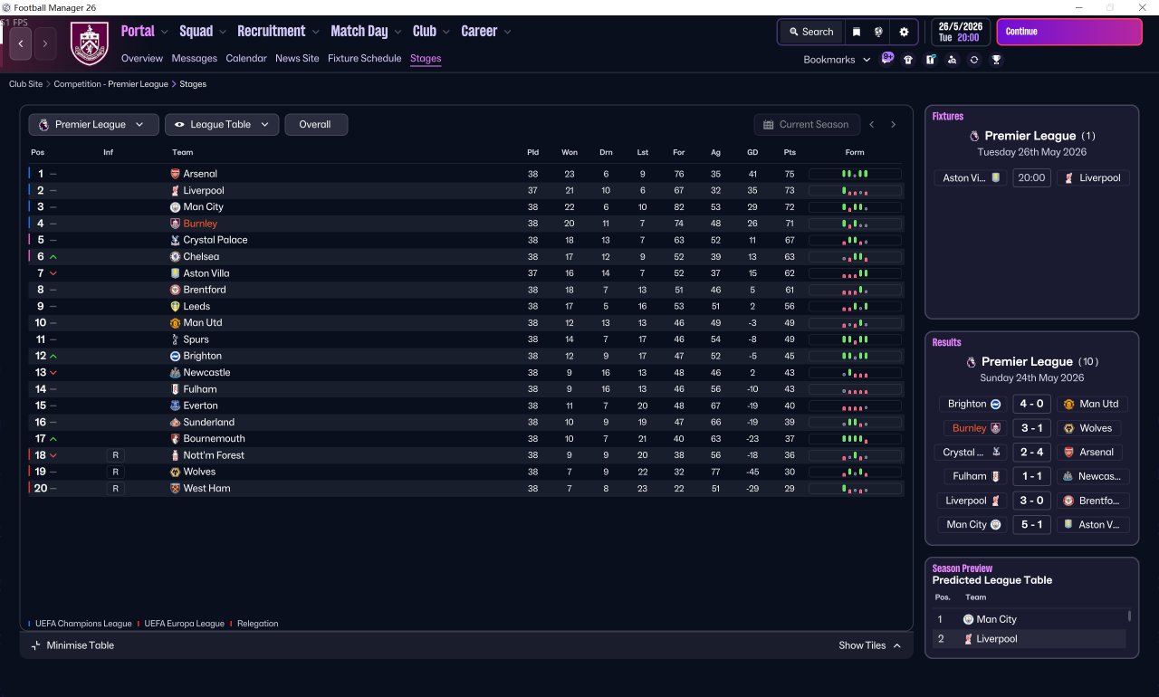The width and height of the screenshot is (1159, 697).
Task: Click the Man City badge in league table
Action: pyautogui.click(x=176, y=207)
